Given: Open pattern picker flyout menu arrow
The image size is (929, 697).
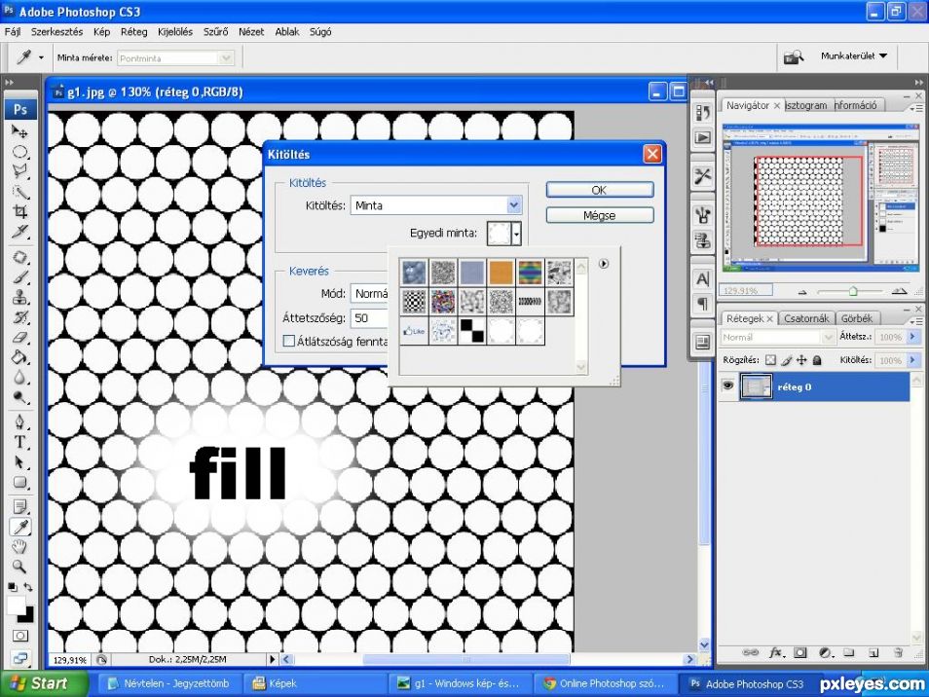Looking at the screenshot, I should point(603,264).
